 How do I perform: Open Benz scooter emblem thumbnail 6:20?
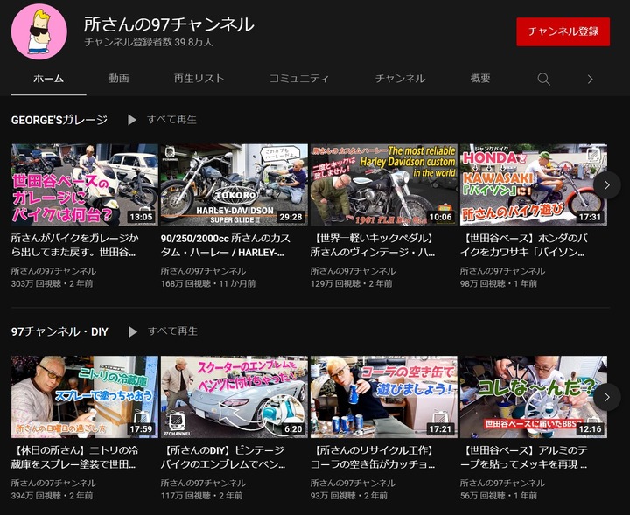point(234,397)
